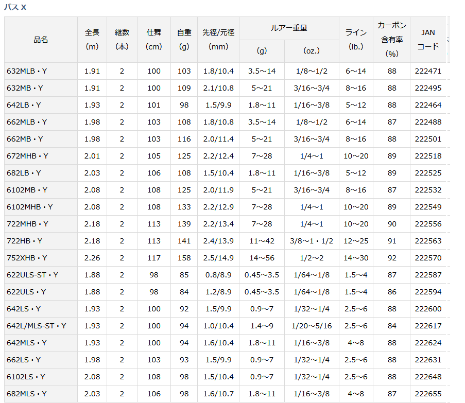The image size is (465, 403).
Task: Click product name 622ULS-ST・Y
Action: point(32,275)
